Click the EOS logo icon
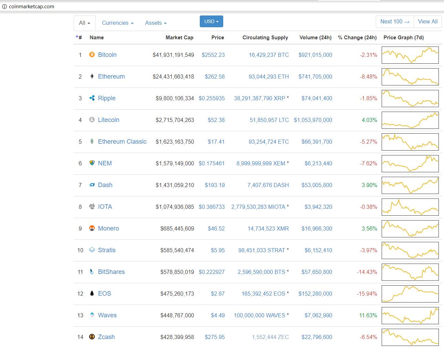The image size is (444, 348). click(x=92, y=293)
